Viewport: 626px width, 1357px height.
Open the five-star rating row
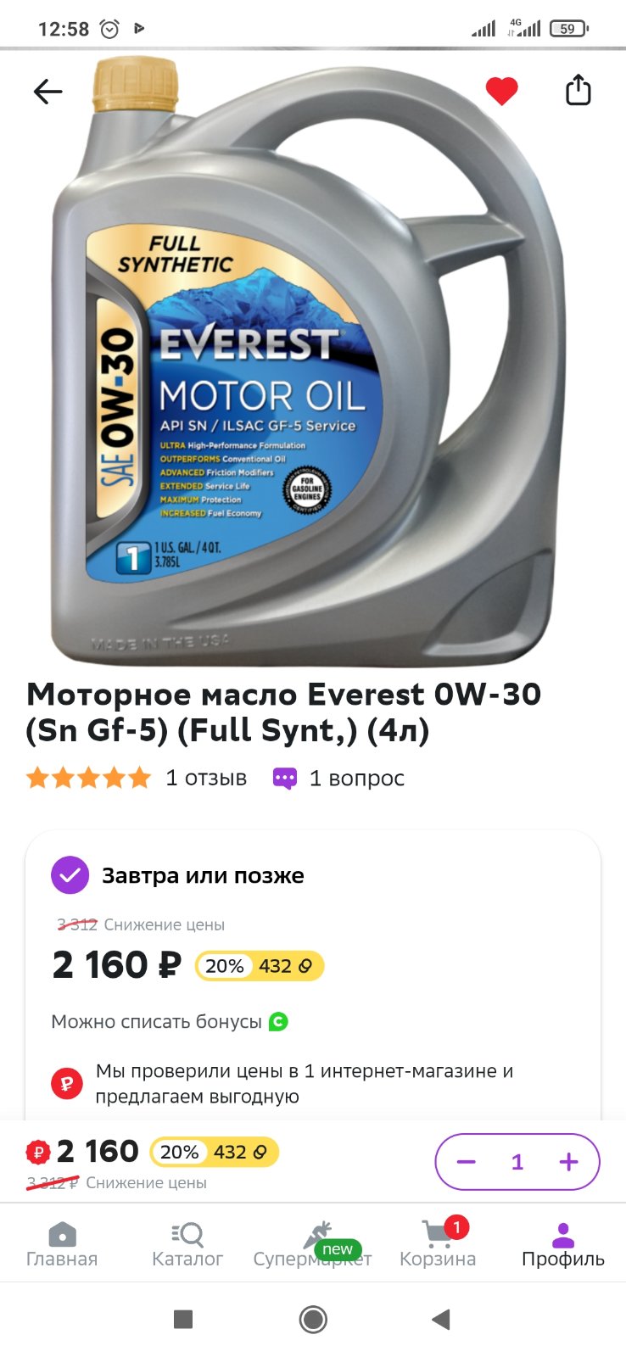[89, 778]
